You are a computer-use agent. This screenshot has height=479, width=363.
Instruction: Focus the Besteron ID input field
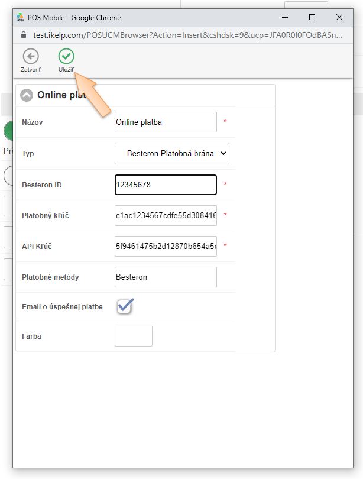pos(166,185)
